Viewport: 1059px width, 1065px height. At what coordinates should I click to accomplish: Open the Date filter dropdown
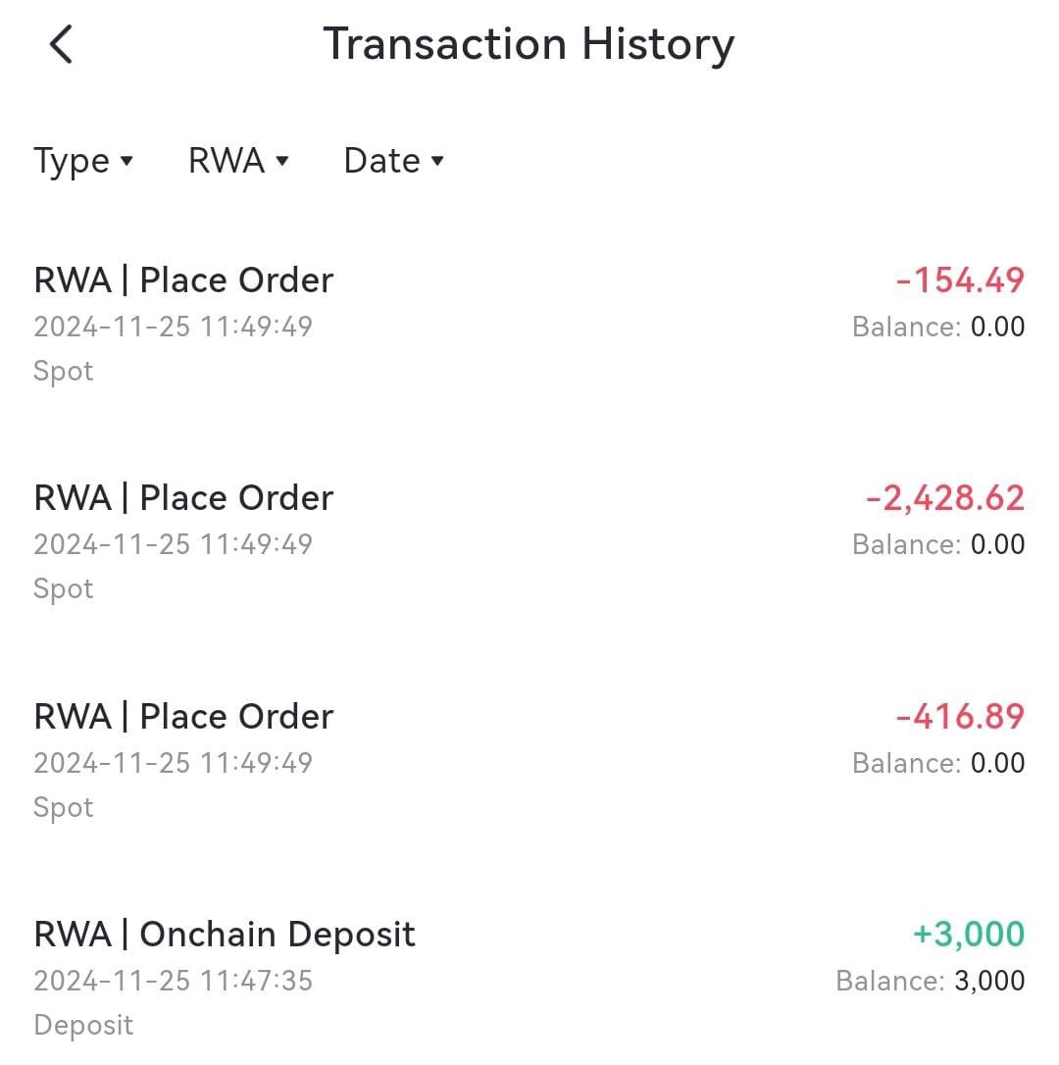394,161
